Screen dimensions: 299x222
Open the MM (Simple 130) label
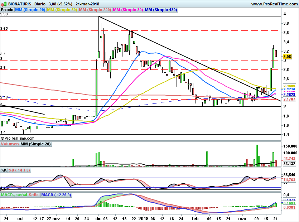coord(161,10)
